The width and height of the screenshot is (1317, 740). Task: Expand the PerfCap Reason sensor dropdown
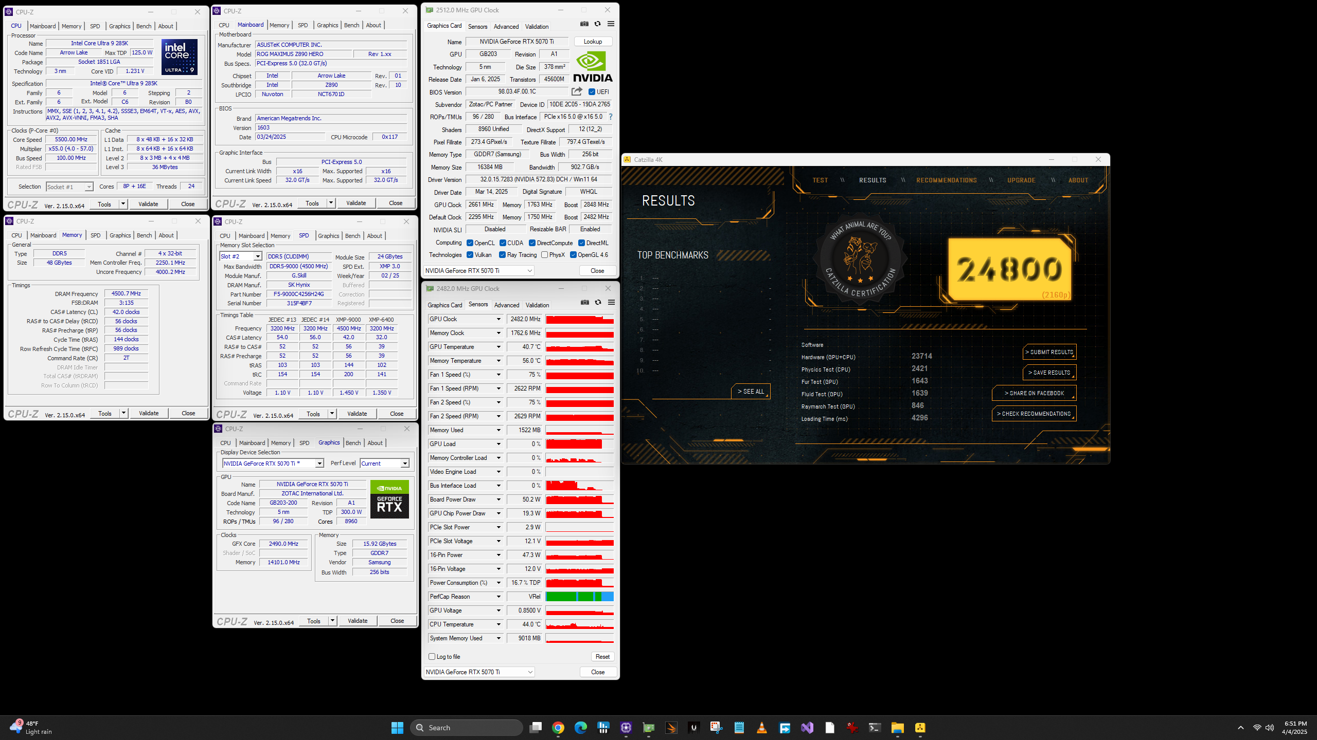tap(499, 597)
